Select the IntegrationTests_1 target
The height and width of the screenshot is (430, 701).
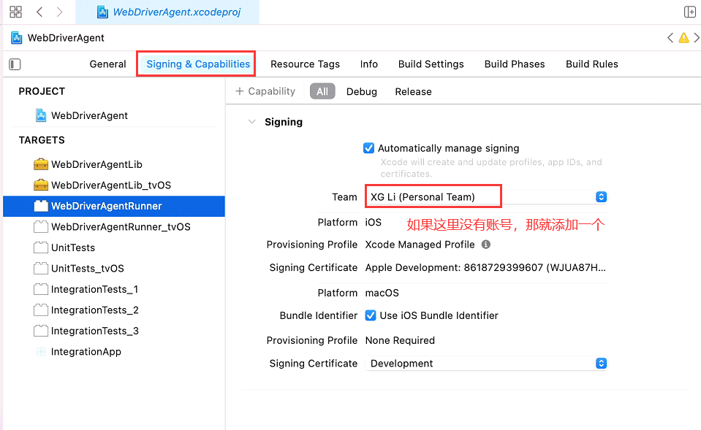click(x=114, y=289)
